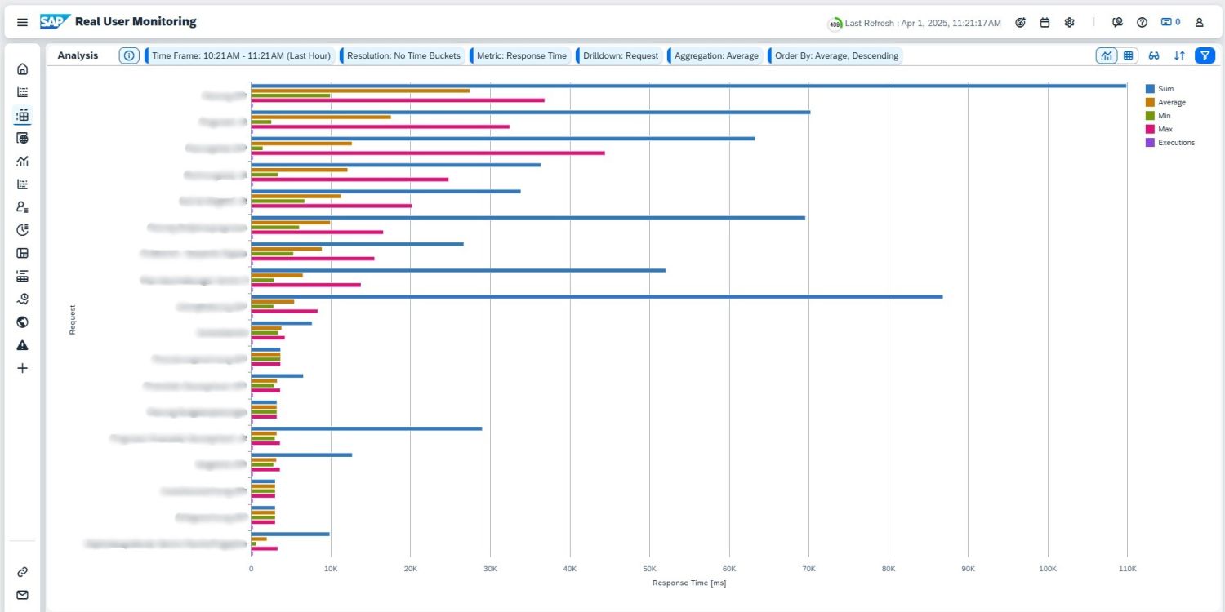Open the Drilldown: Request selector
1225x612 pixels.
coord(620,55)
